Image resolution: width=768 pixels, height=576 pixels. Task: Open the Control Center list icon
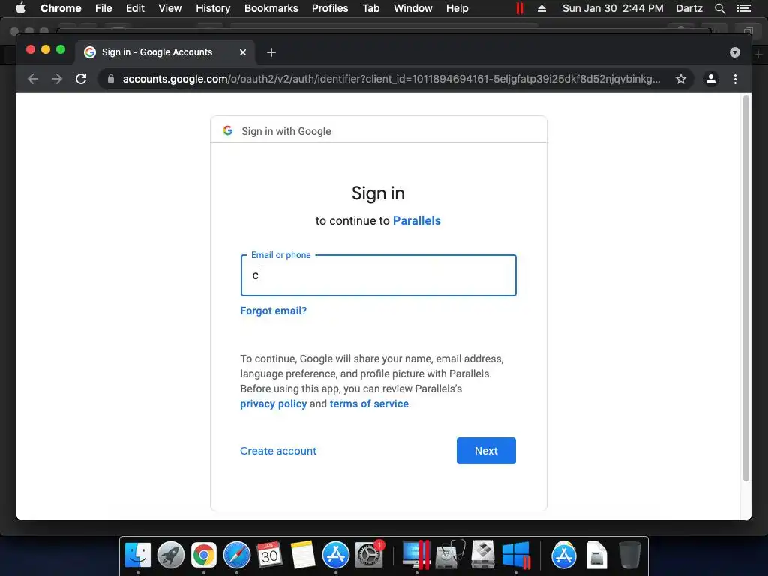click(x=744, y=8)
